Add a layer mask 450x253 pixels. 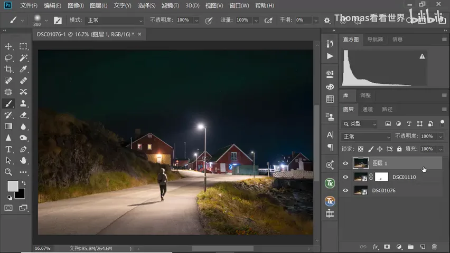[x=387, y=247]
